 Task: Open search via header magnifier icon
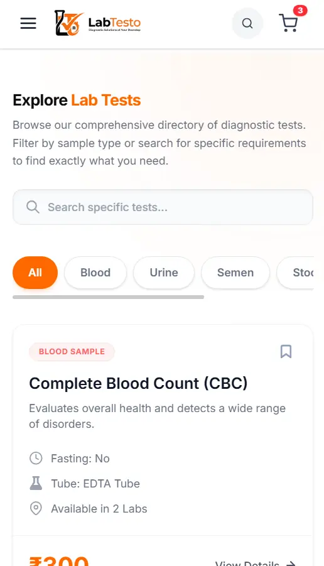tap(247, 23)
